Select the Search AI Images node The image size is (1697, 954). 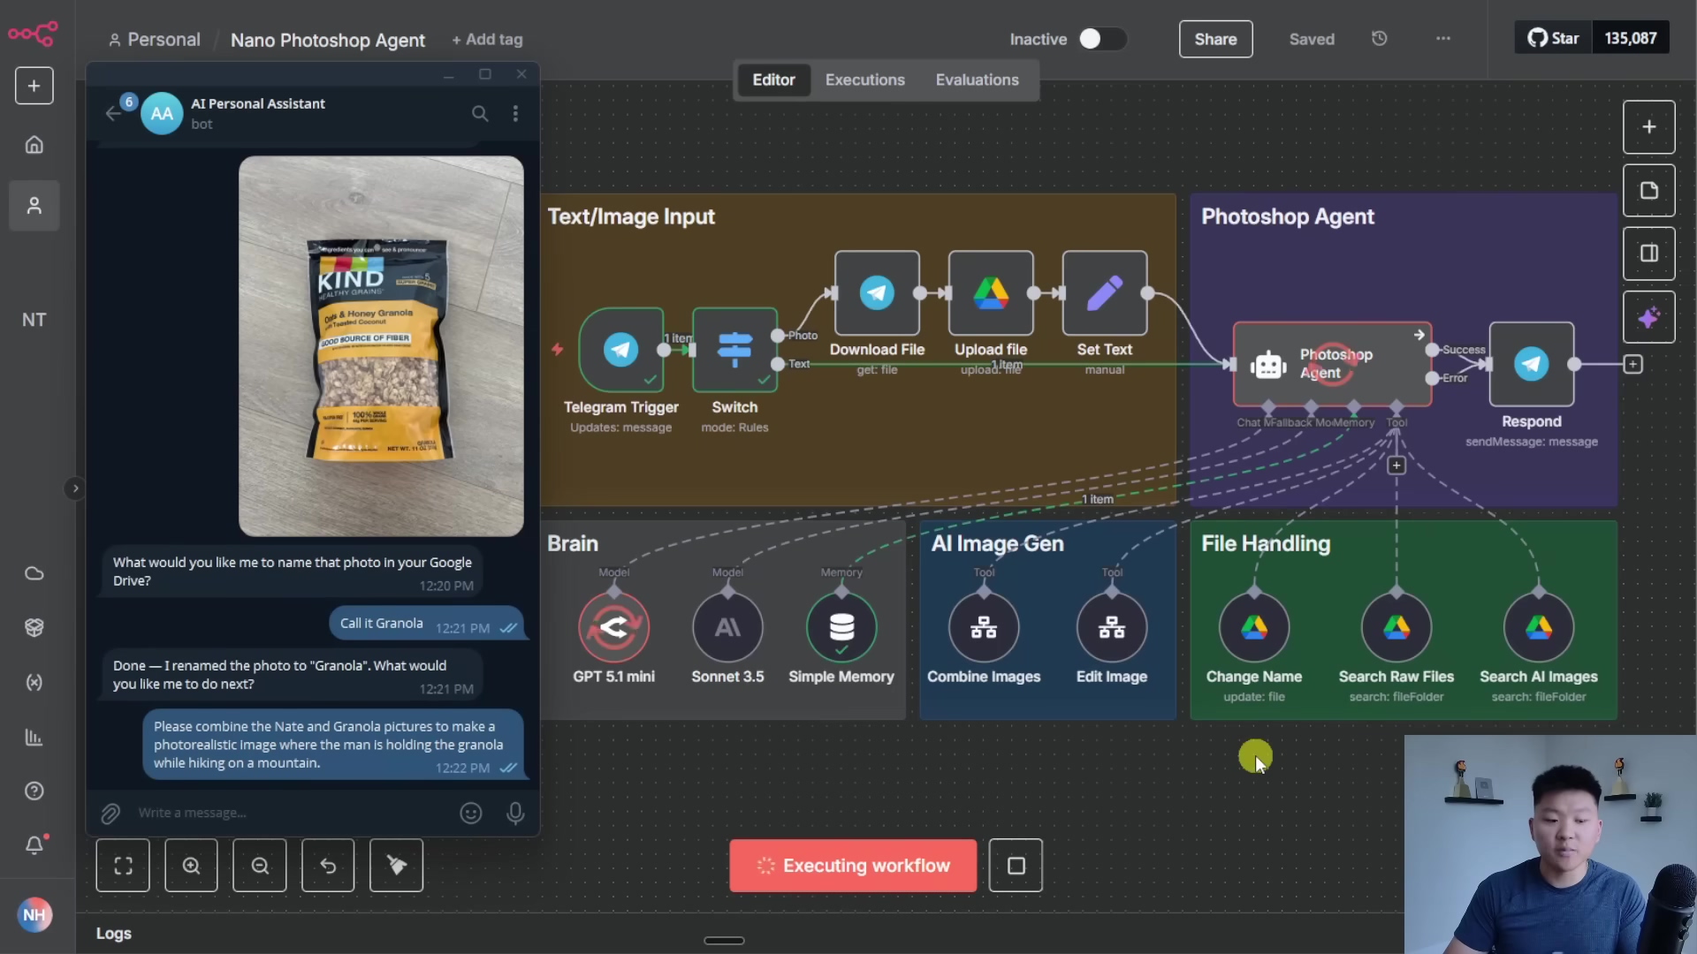tap(1539, 627)
